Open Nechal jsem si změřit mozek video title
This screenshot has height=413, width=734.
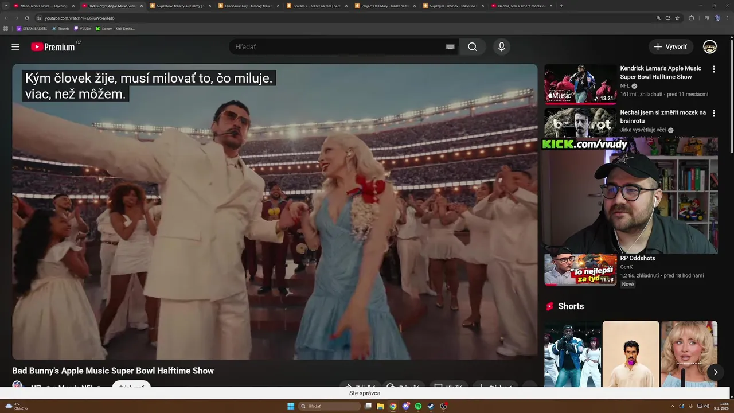tap(663, 117)
